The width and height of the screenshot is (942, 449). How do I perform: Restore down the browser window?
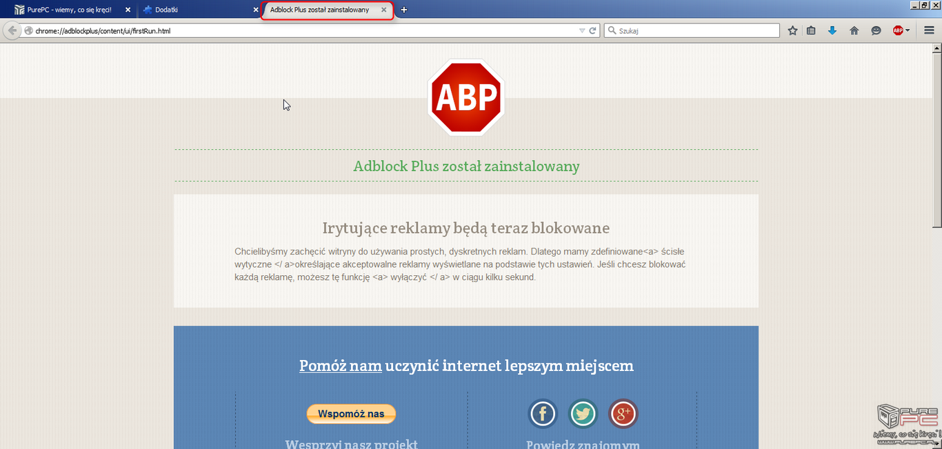pyautogui.click(x=924, y=5)
